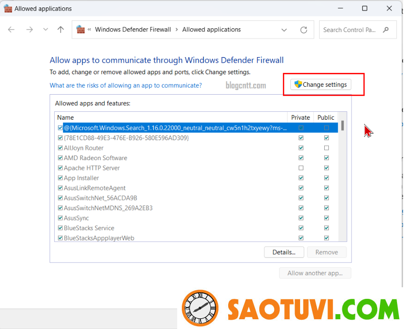Viewport: 404px width, 329px height.
Task: Maximize the Allowed applications window
Action: 365,8
